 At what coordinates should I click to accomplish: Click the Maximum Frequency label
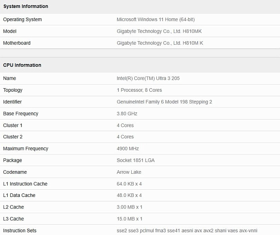(26, 149)
